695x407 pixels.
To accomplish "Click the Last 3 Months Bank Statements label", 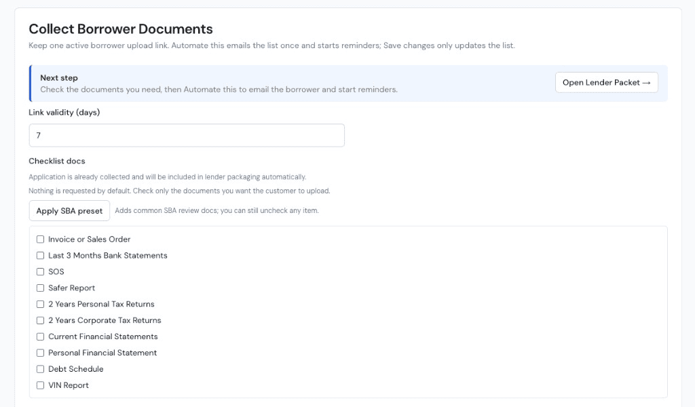I will point(108,256).
